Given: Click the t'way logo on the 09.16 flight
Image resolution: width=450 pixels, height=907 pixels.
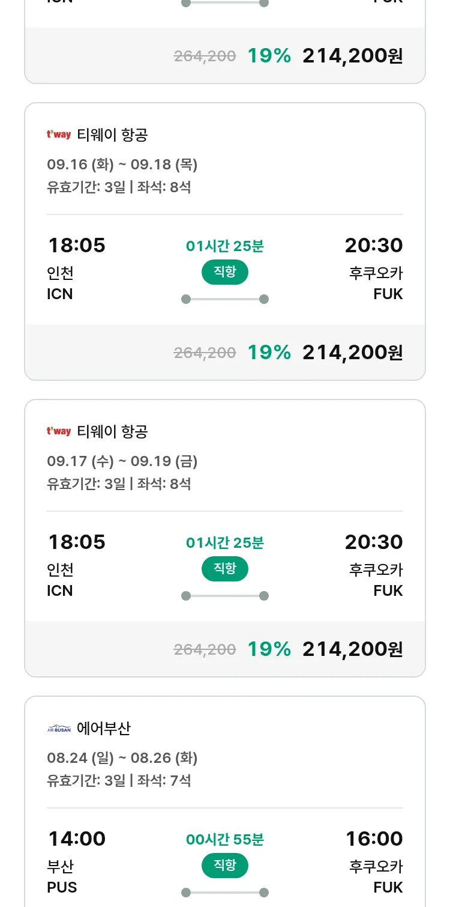Looking at the screenshot, I should (x=59, y=135).
